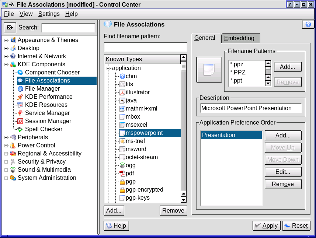Expand the Sound & Multimedia category
316x238 pixels.
click(x=6, y=170)
